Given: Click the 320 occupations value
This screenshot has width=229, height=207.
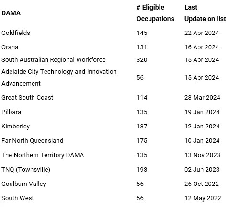Looking at the screenshot, I should click(142, 60).
